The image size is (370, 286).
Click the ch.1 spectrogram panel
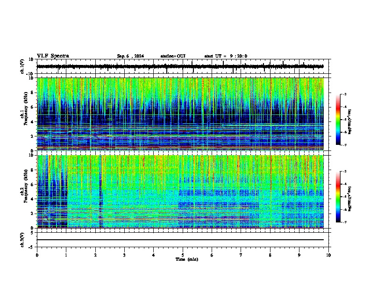pyautogui.click(x=180, y=114)
